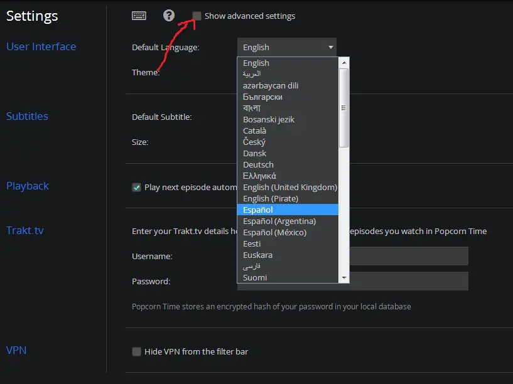513x384 pixels.
Task: Select the Arabic language option
Action: point(288,74)
